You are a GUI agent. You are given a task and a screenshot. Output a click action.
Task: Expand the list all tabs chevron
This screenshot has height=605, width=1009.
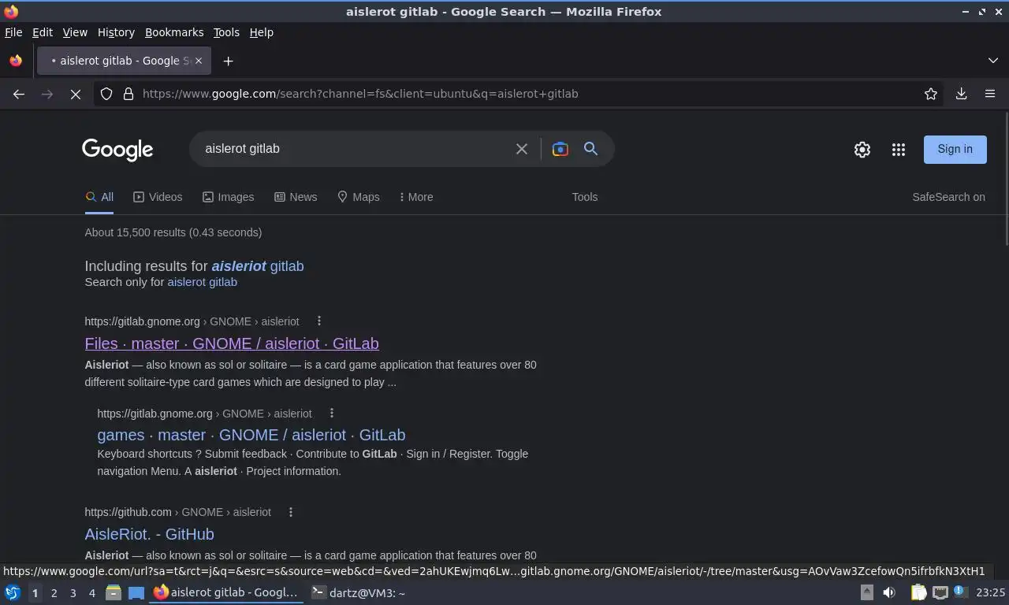[x=992, y=61]
